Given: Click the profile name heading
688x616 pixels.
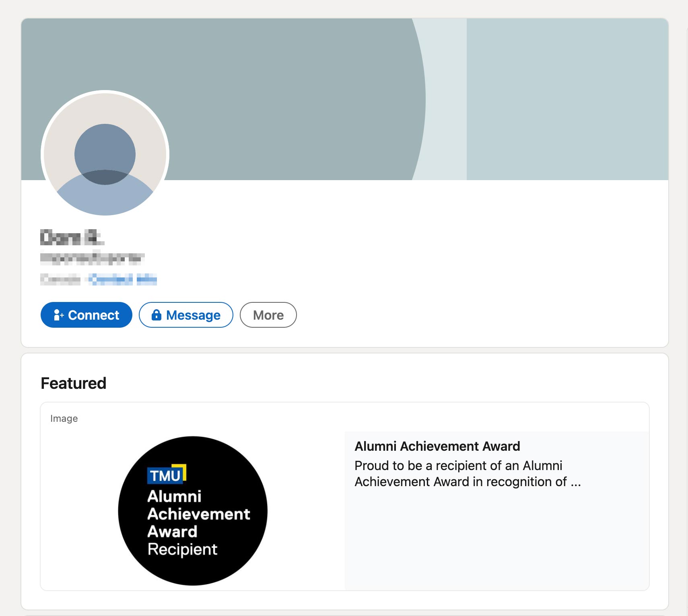Looking at the screenshot, I should (x=72, y=237).
